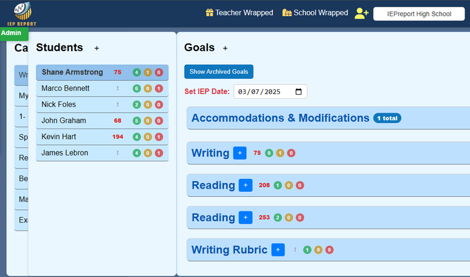
Task: Select student Kevin Hart
Action: tap(102, 137)
